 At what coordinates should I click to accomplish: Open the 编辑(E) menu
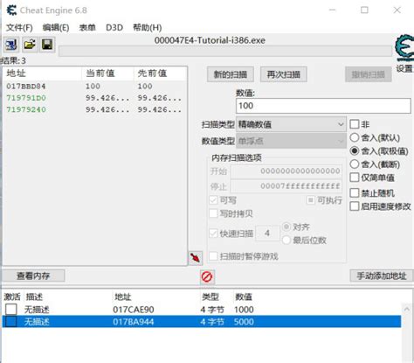pos(56,28)
